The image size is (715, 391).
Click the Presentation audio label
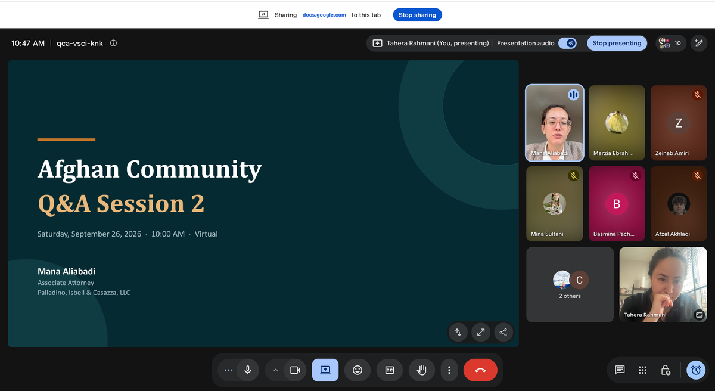(x=526, y=43)
